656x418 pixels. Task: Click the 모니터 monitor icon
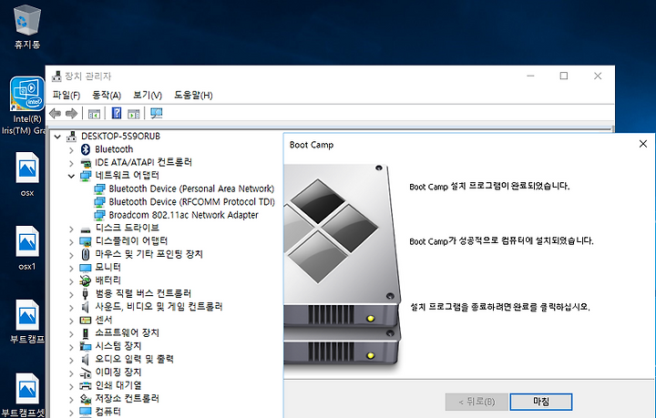tap(86, 268)
